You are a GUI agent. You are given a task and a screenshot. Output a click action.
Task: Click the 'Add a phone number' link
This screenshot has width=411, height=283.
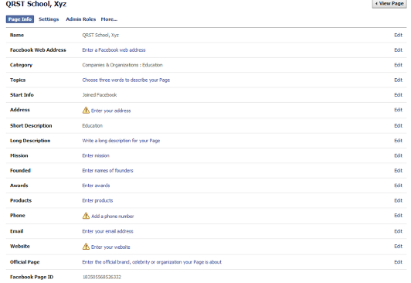click(113, 217)
